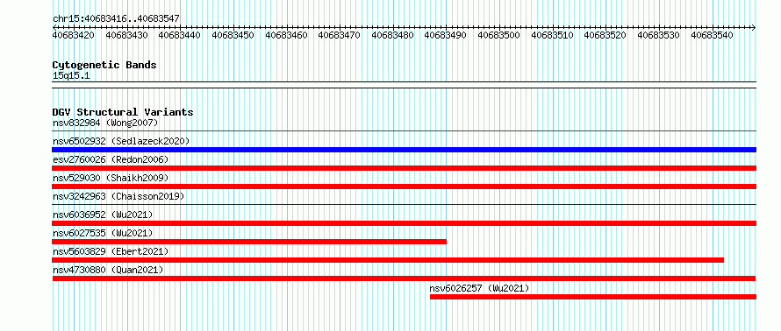
Task: Select the red bar for nsv6026257
Action: pos(593,297)
